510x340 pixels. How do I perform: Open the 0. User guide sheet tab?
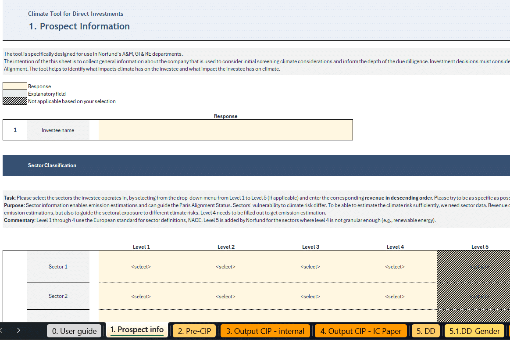(74, 331)
